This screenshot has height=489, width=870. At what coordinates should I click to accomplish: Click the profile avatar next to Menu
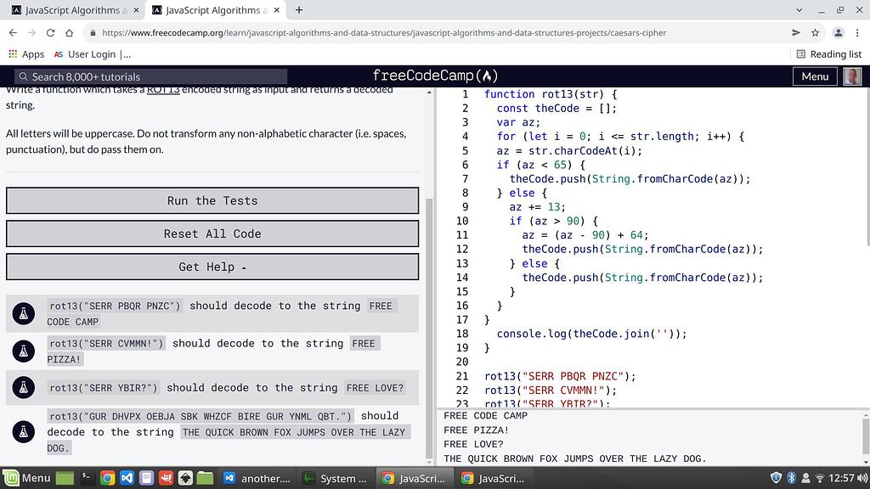(852, 76)
